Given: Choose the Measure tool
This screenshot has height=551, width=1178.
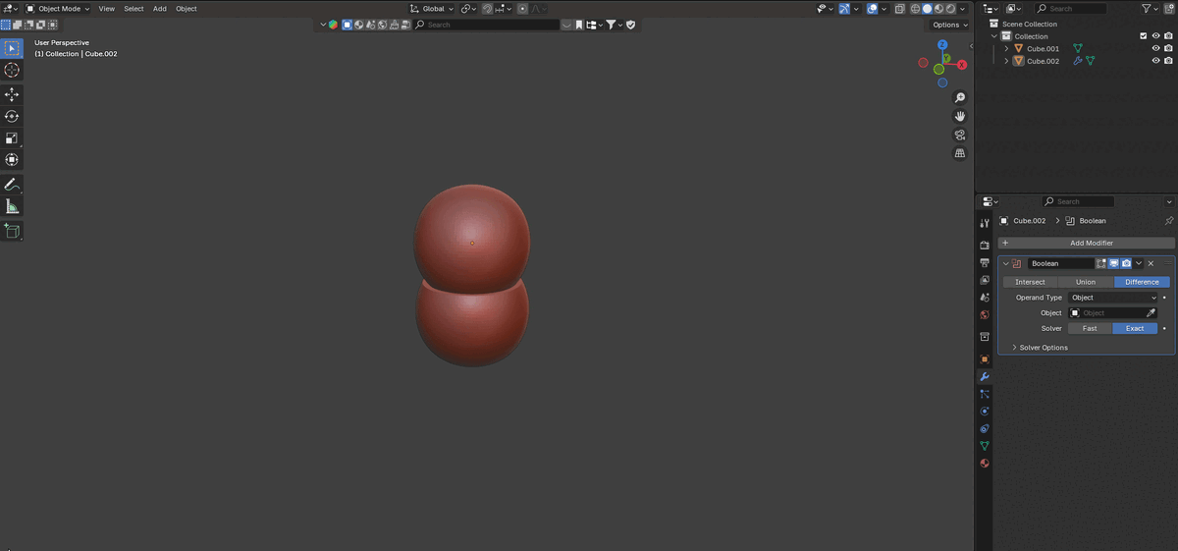Looking at the screenshot, I should pyautogui.click(x=12, y=206).
